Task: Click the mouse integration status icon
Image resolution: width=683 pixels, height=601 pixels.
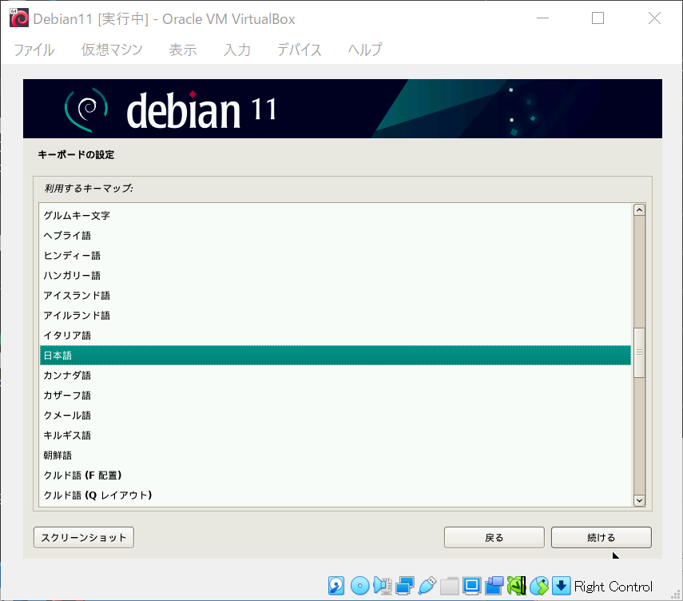Action: coord(539,586)
